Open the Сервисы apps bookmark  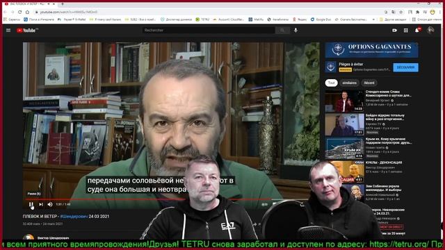[12, 19]
